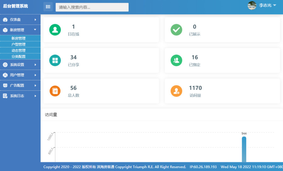The width and height of the screenshot is (283, 171).
Task: Select the 新房管理 submenu entry
Action: point(19,38)
